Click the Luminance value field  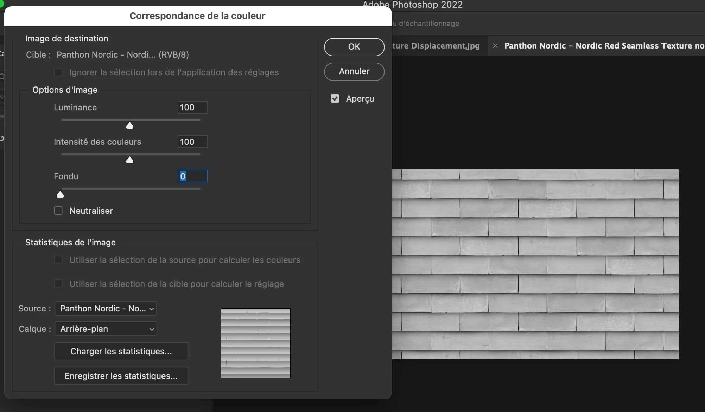pyautogui.click(x=192, y=107)
